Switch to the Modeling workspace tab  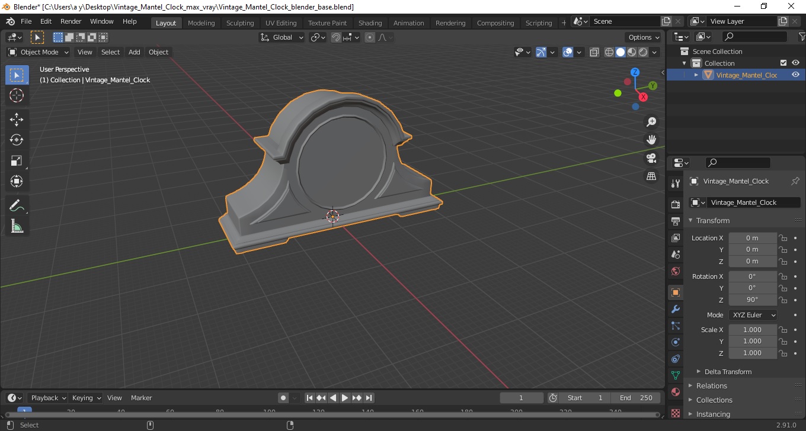coord(201,23)
